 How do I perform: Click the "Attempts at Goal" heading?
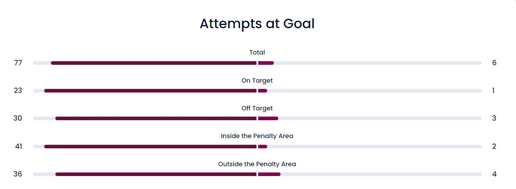(x=257, y=24)
